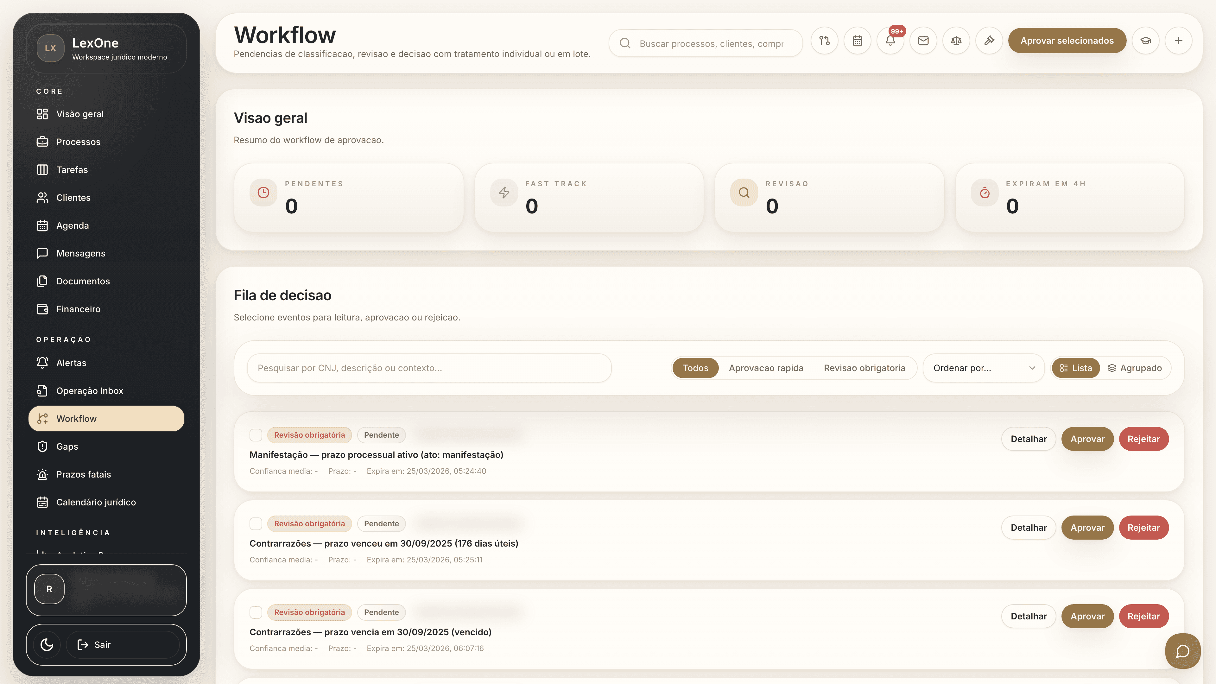Enable dark mode with the moon toggle
This screenshot has width=1216, height=684.
(46, 644)
